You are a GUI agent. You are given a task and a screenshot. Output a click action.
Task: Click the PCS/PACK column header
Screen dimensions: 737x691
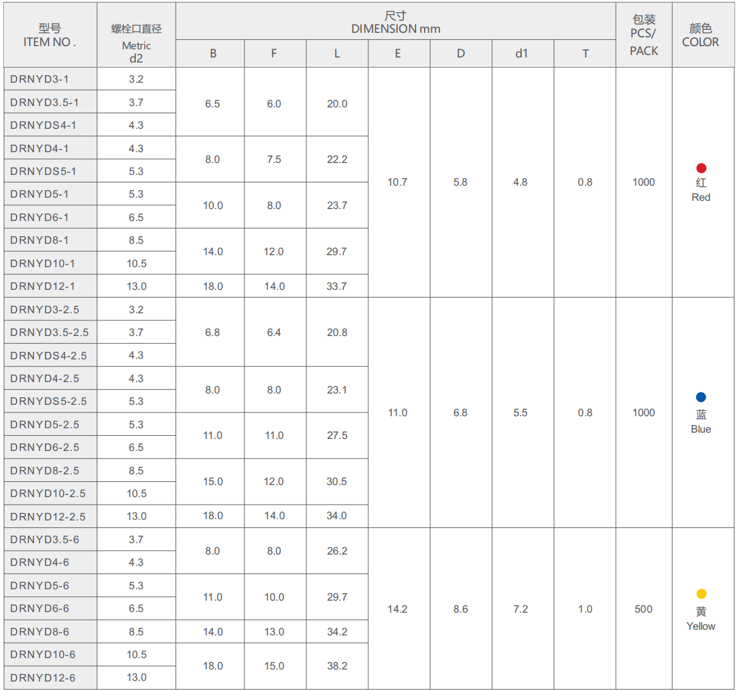644,35
